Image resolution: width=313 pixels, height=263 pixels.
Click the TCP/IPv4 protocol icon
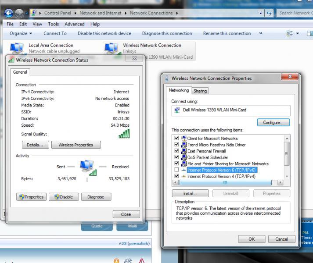pos(184,176)
